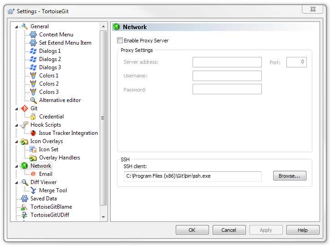Enable the Proxy Server checkbox
Viewport: 331px width, 246px height.
120,41
